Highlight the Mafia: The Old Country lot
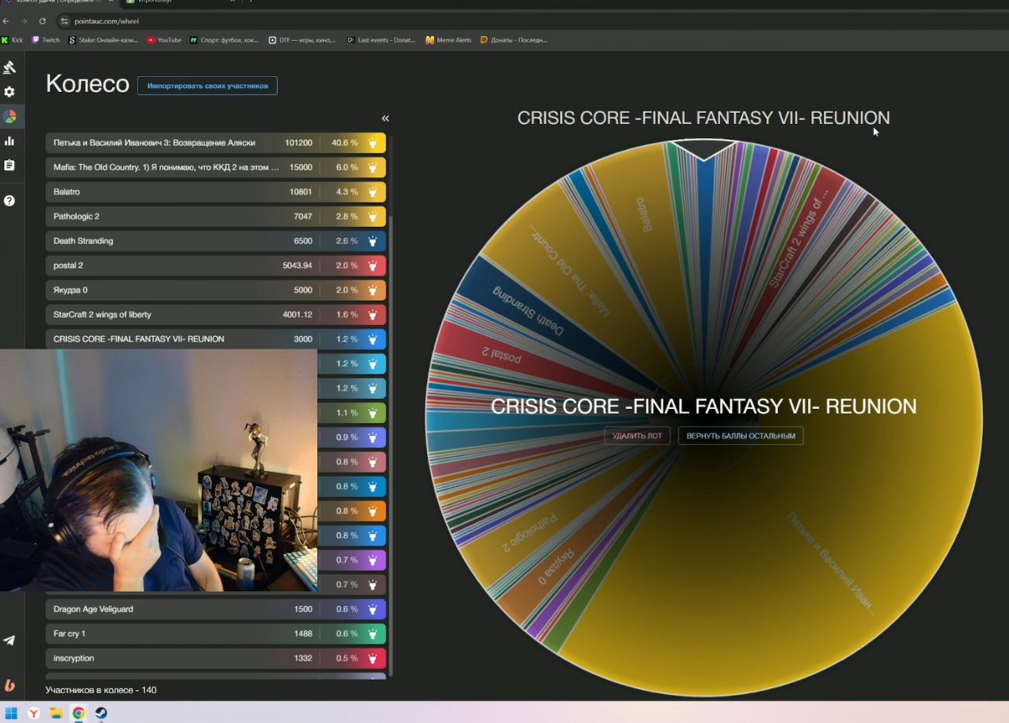This screenshot has width=1009, height=723. tap(373, 167)
